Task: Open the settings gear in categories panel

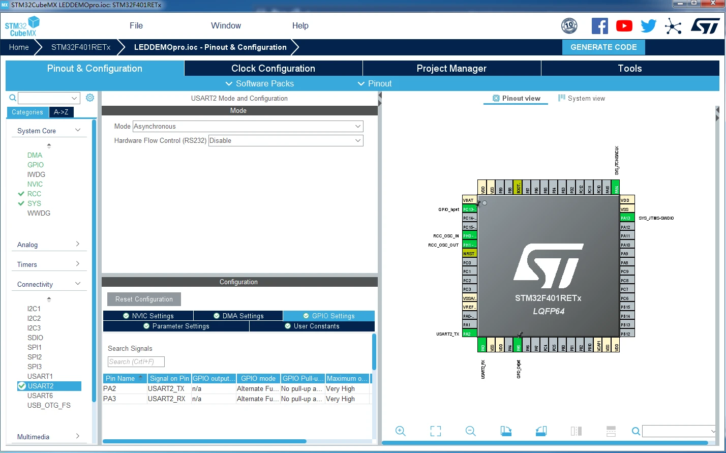Action: pos(90,98)
